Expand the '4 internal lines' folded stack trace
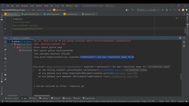This screenshot has width=189, height=106. pyautogui.click(x=136, y=70)
